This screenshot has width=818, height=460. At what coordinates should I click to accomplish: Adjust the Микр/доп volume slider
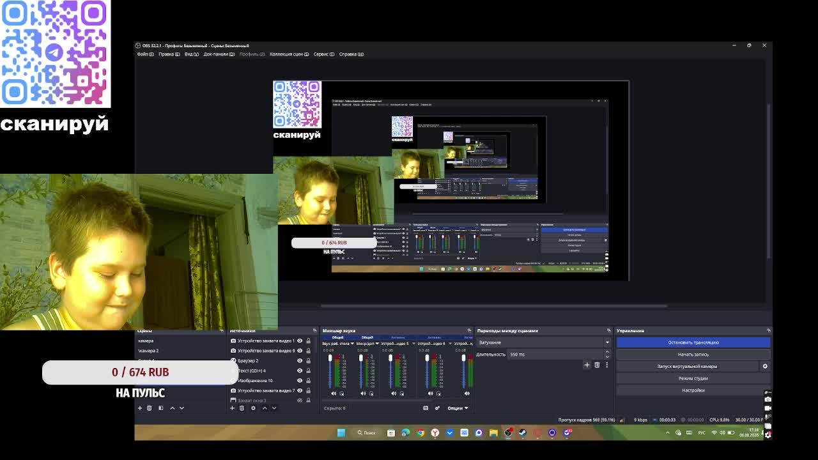[x=360, y=372]
